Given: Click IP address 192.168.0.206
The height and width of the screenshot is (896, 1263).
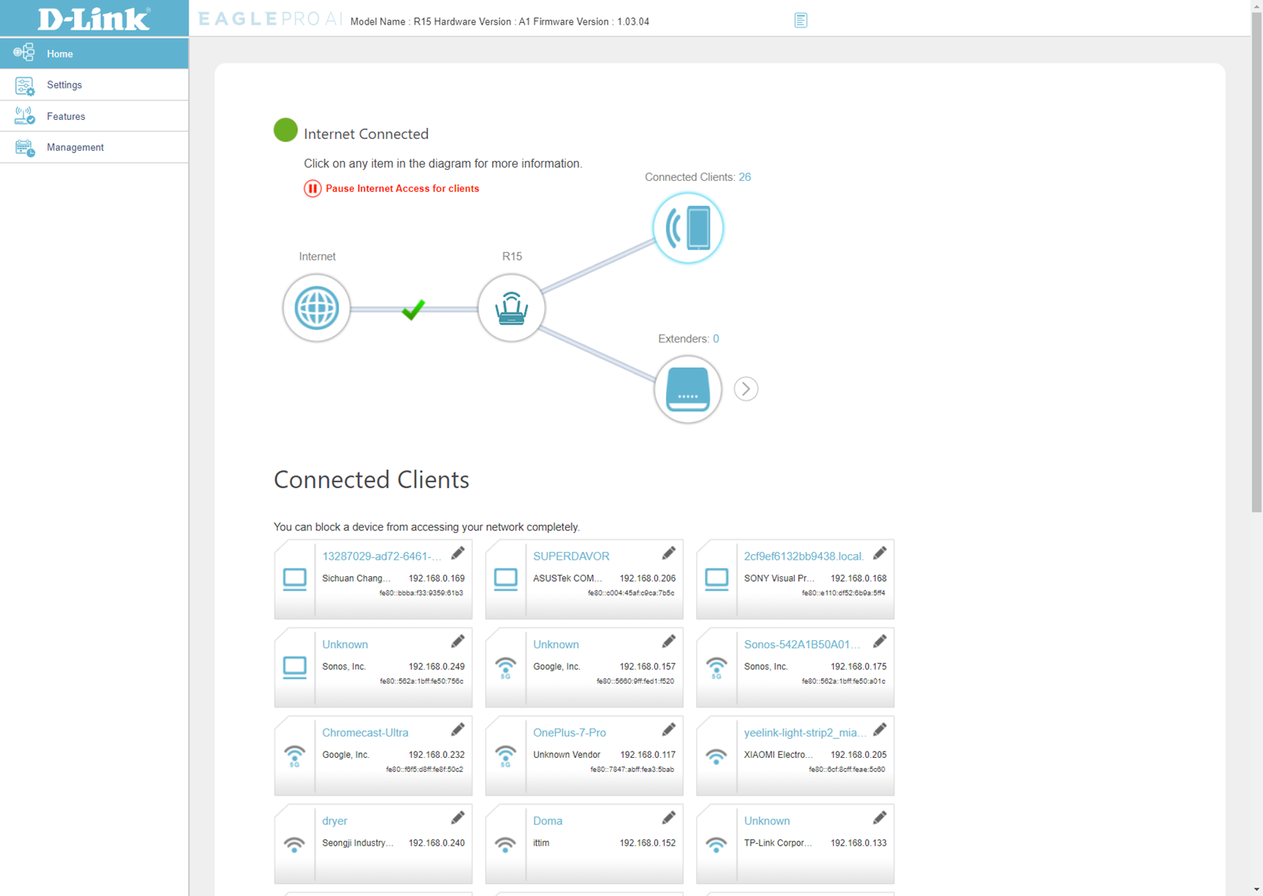Looking at the screenshot, I should pyautogui.click(x=647, y=579).
